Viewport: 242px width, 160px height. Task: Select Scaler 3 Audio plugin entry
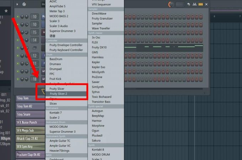59,26
